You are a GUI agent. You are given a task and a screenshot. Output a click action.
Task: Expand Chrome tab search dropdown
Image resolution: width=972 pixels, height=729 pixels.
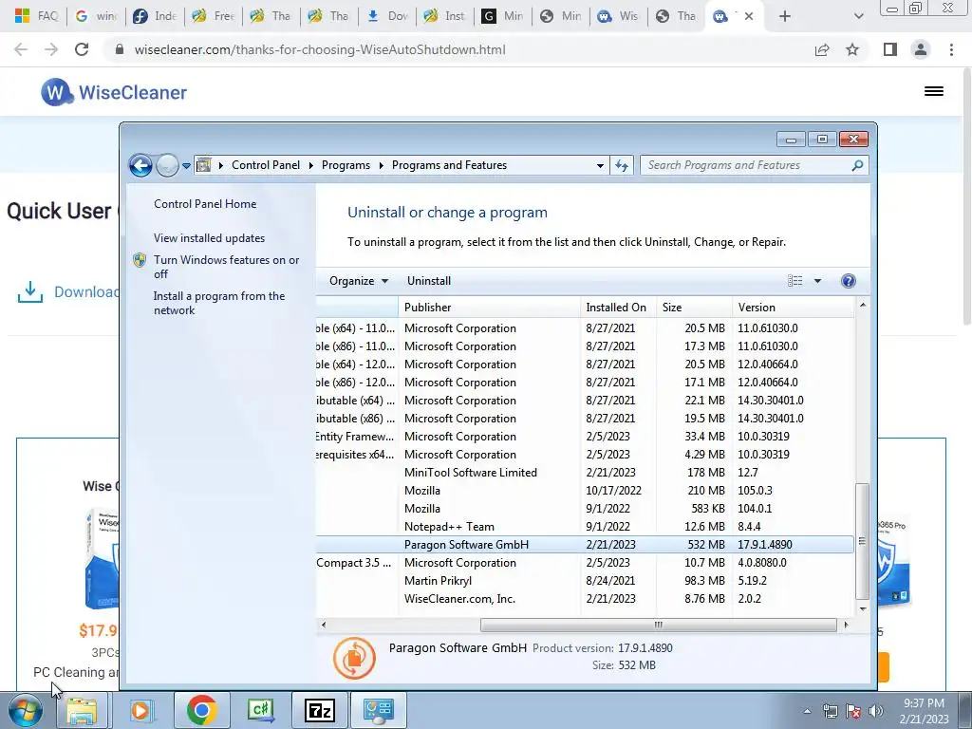point(858,16)
